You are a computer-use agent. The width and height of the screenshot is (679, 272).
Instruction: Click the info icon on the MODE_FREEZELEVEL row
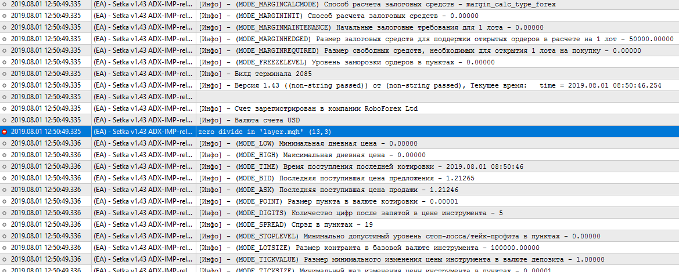(x=5, y=62)
